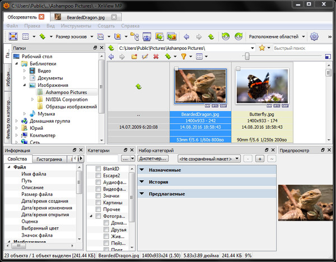
Task: Click the filter funnel icon
Action: [x=184, y=57]
